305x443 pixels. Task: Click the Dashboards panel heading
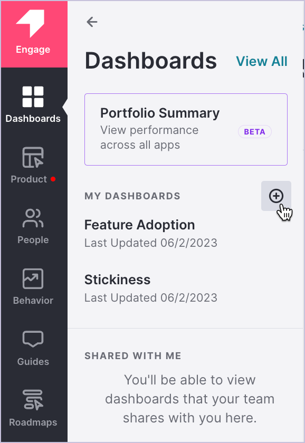tap(151, 61)
